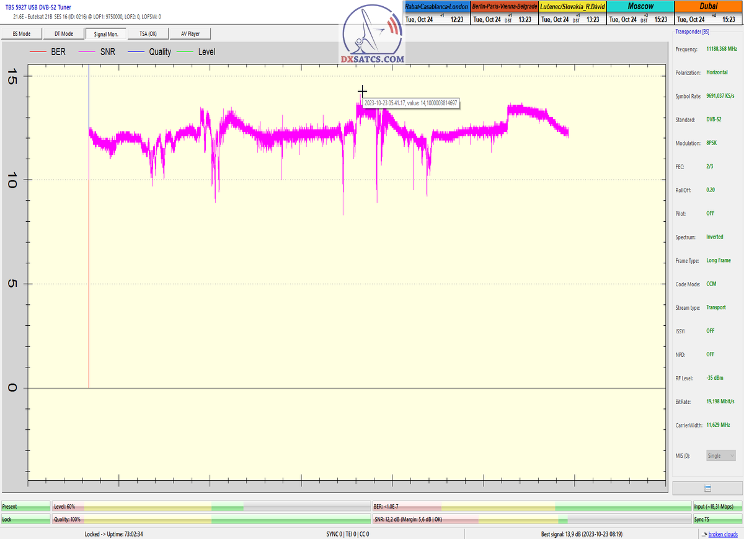Click the crosshair cursor marker on the graph

tap(363, 92)
